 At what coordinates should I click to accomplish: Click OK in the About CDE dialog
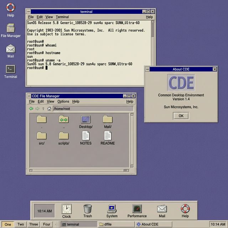(181, 116)
